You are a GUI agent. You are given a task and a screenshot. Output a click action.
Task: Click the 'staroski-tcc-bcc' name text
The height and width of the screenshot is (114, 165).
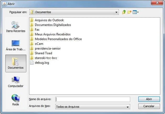click(46, 58)
